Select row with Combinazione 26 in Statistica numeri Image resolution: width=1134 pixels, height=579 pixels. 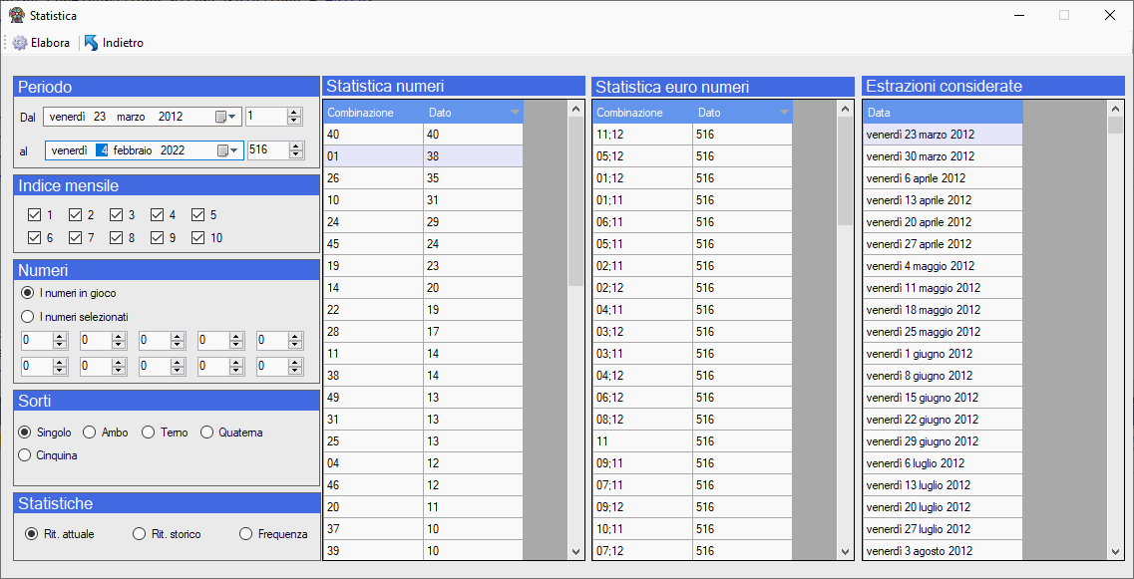click(423, 177)
